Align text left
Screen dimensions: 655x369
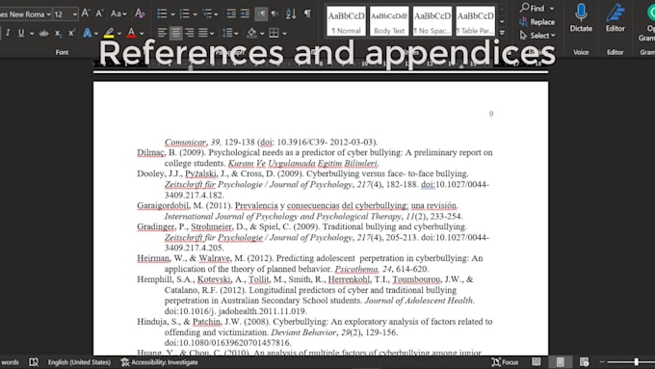click(162, 33)
